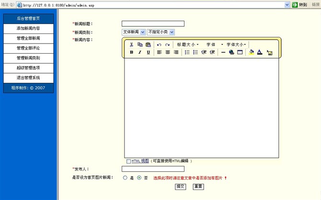Align text left in the editor
Screen dimensions: 321x200
click(x=159, y=52)
